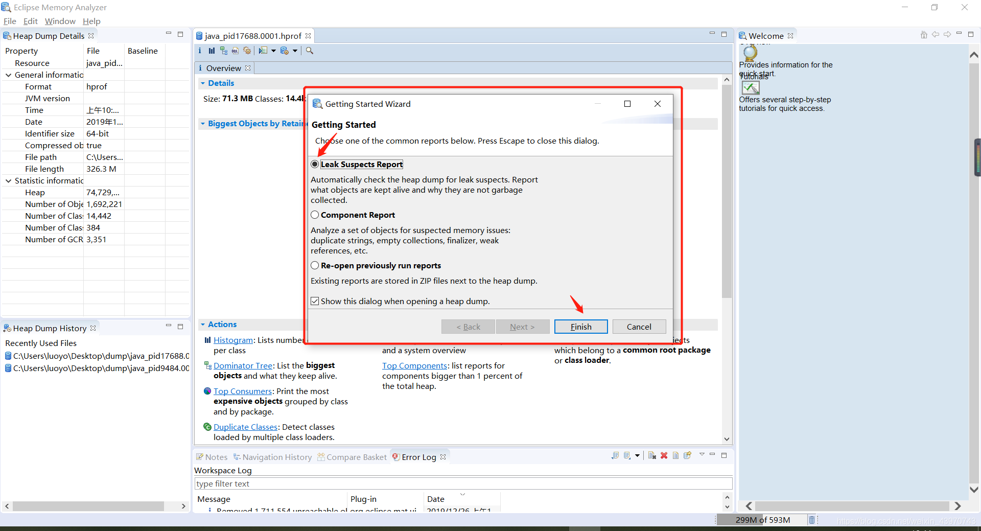Close the java_pid17688.0001.hprof editor tab
This screenshot has width=981, height=531.
308,36
